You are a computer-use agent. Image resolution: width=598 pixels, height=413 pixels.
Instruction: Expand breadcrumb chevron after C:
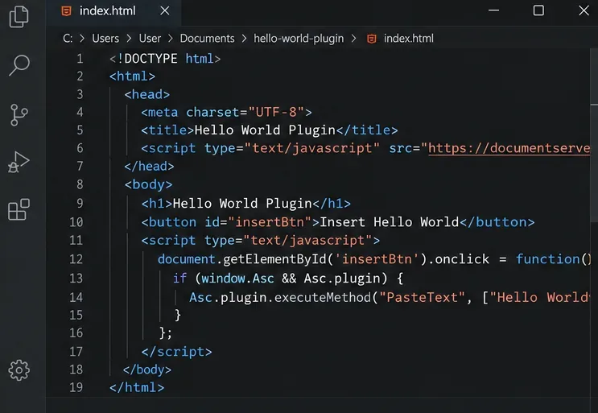coord(82,39)
